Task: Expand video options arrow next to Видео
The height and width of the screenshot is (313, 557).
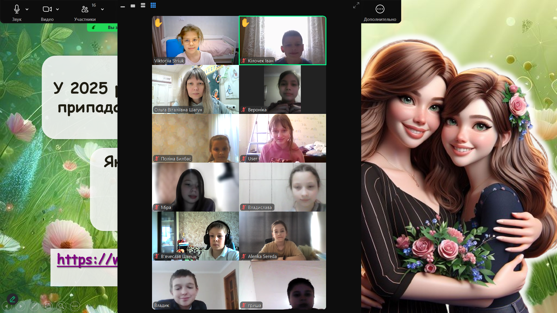Action: coord(57,9)
